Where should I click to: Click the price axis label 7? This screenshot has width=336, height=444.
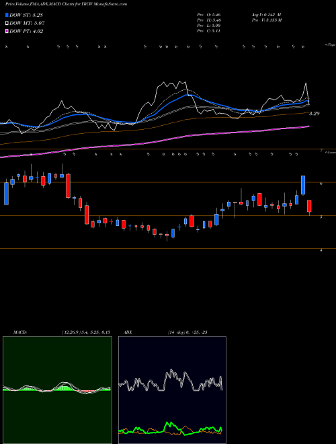[321, 151]
